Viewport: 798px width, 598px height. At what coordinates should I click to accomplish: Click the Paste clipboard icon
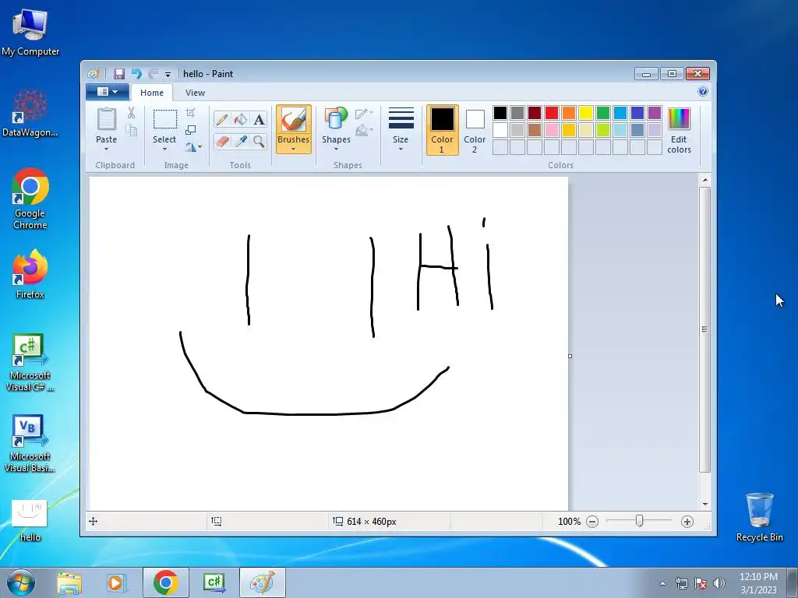point(107,119)
